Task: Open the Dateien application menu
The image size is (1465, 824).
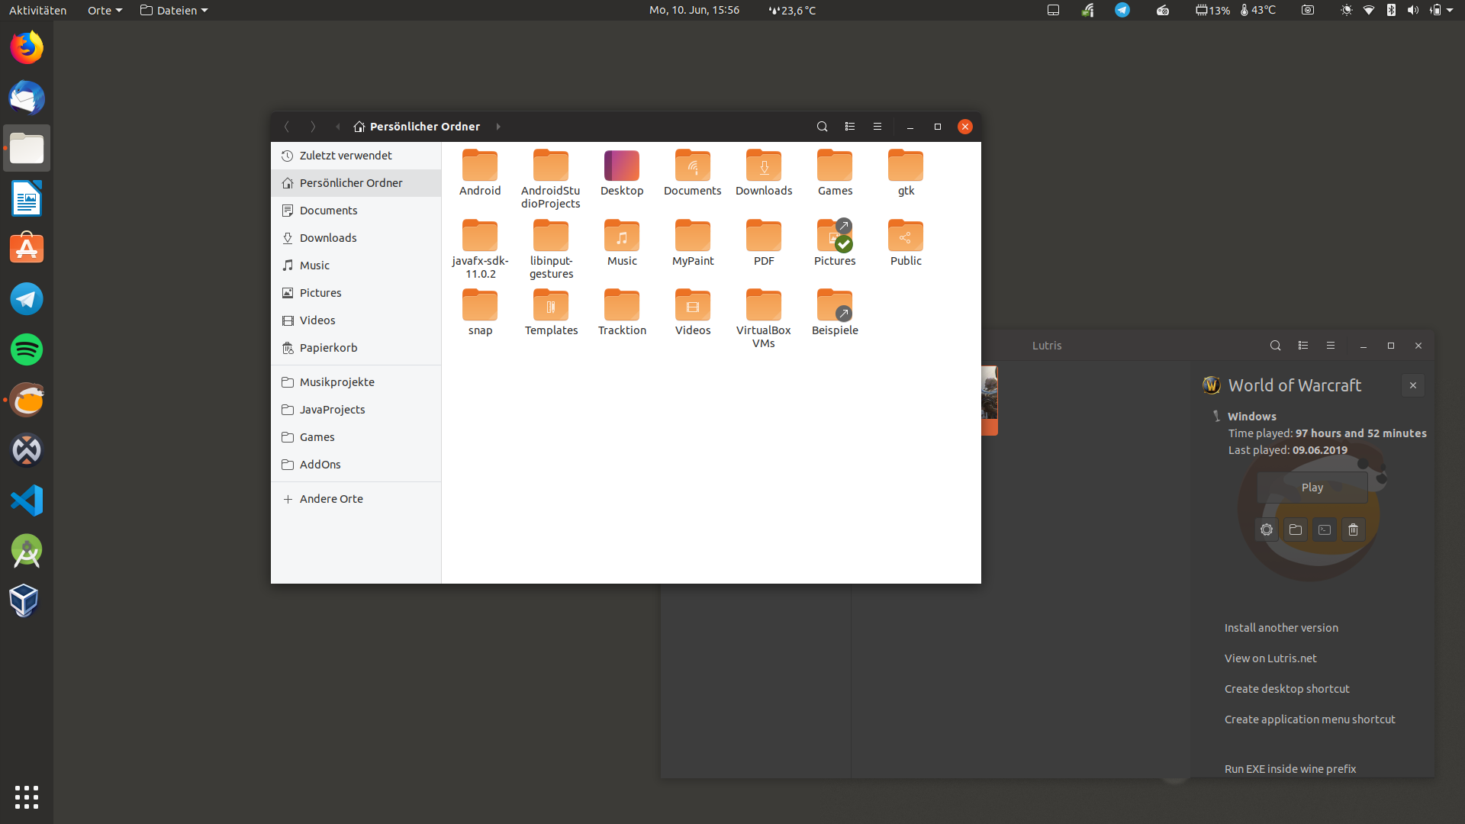Action: 175,11
